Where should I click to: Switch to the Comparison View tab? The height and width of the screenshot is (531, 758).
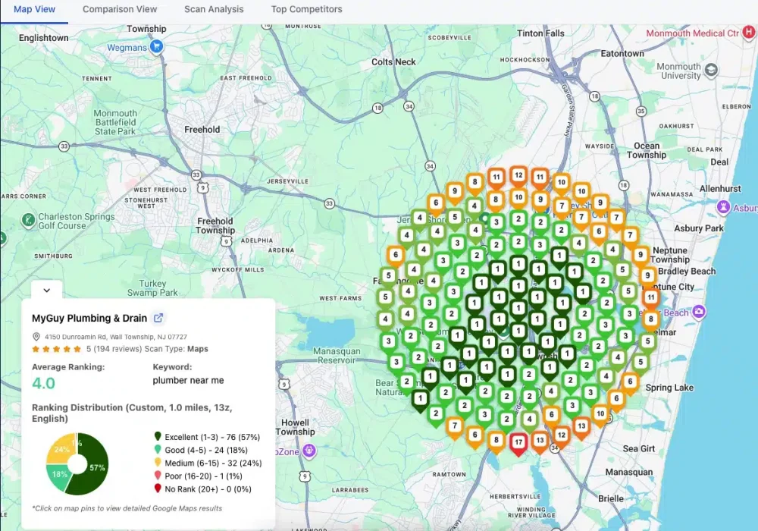point(120,10)
